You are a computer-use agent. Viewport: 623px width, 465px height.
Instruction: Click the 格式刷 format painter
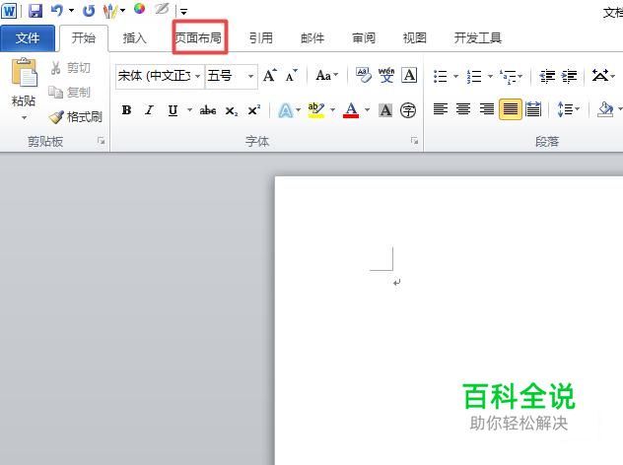pyautogui.click(x=76, y=117)
